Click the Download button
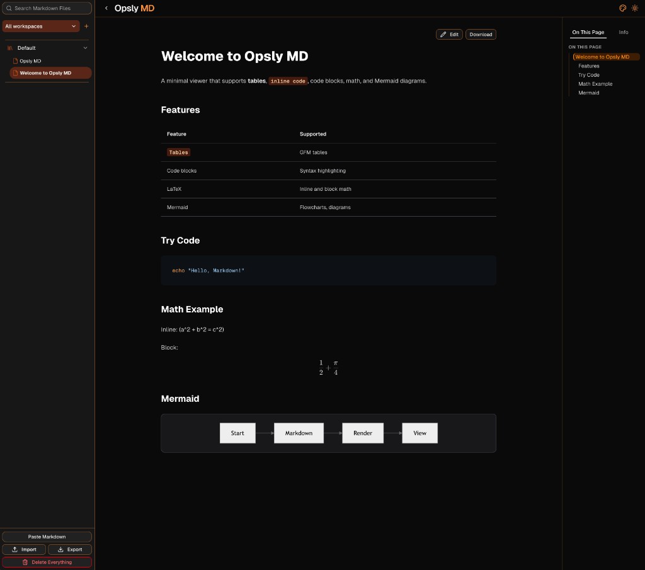Image resolution: width=645 pixels, height=570 pixels. 481,34
